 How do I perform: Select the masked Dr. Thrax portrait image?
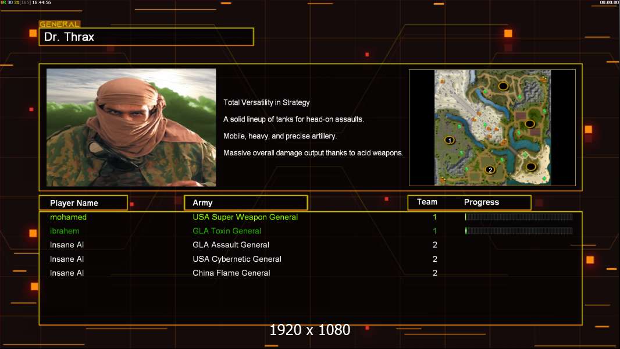[131, 127]
